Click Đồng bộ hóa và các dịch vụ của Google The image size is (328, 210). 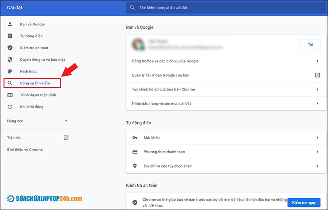click(x=165, y=61)
